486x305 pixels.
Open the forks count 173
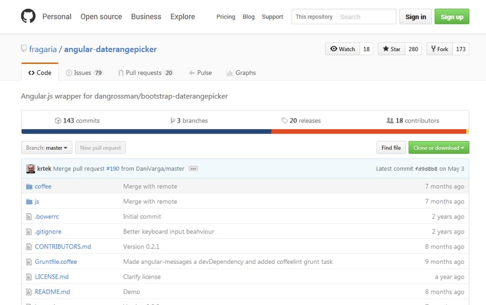click(x=461, y=49)
